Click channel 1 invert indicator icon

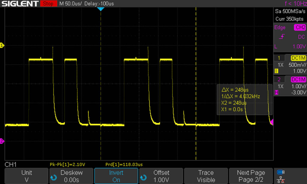click(x=276, y=71)
